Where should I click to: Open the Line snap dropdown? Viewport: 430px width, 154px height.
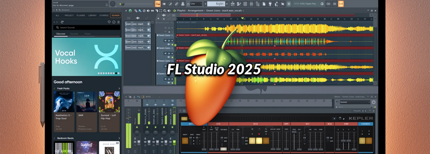[196, 4]
